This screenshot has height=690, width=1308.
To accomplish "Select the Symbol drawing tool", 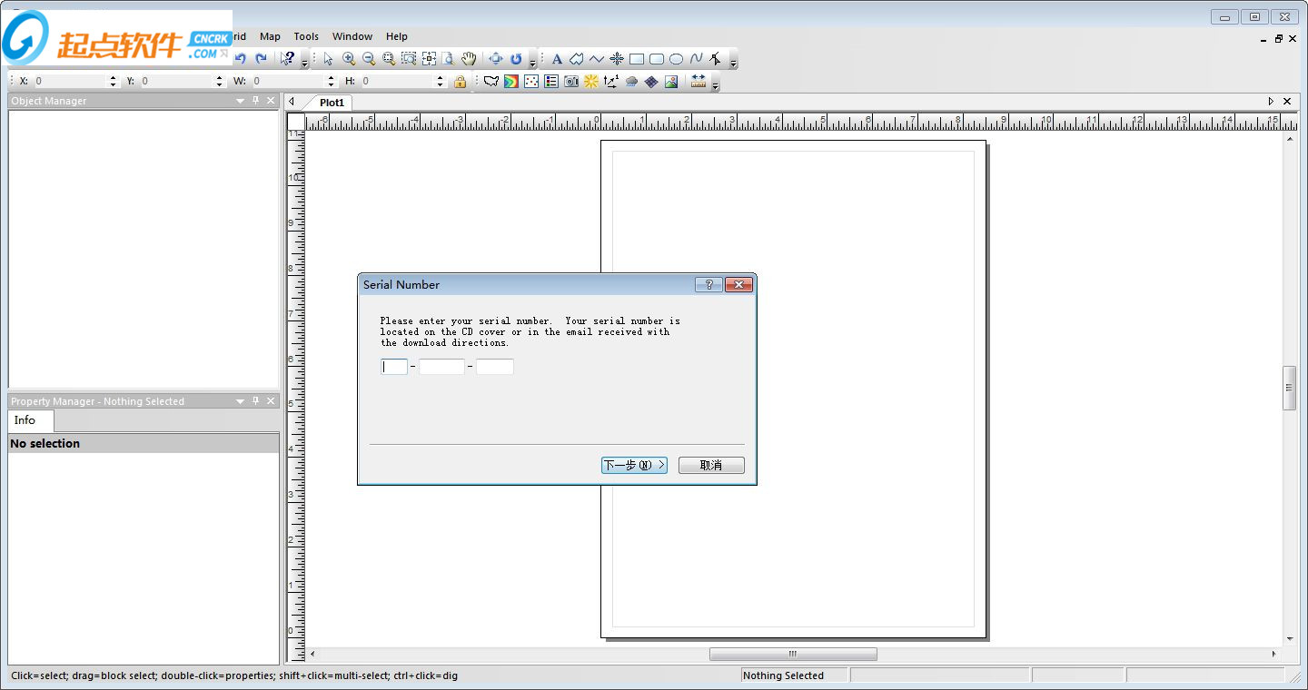I will [617, 59].
